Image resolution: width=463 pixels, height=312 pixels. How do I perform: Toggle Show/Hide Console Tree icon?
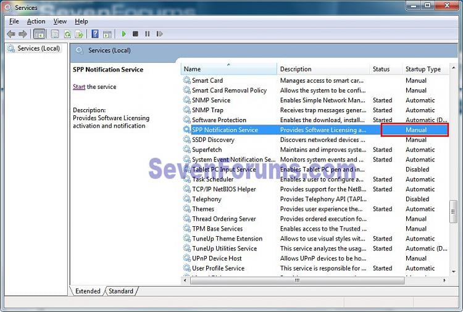40,34
